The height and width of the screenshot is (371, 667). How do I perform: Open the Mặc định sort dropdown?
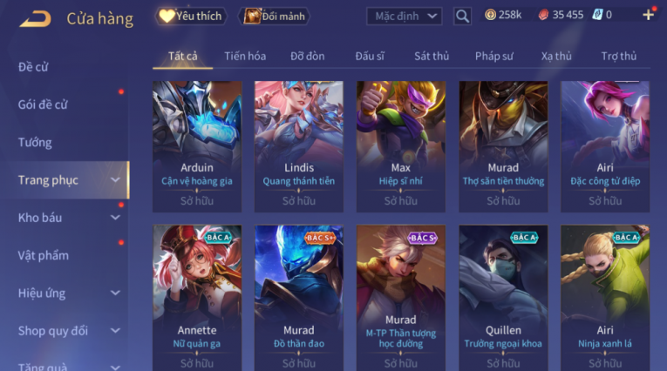pyautogui.click(x=404, y=17)
